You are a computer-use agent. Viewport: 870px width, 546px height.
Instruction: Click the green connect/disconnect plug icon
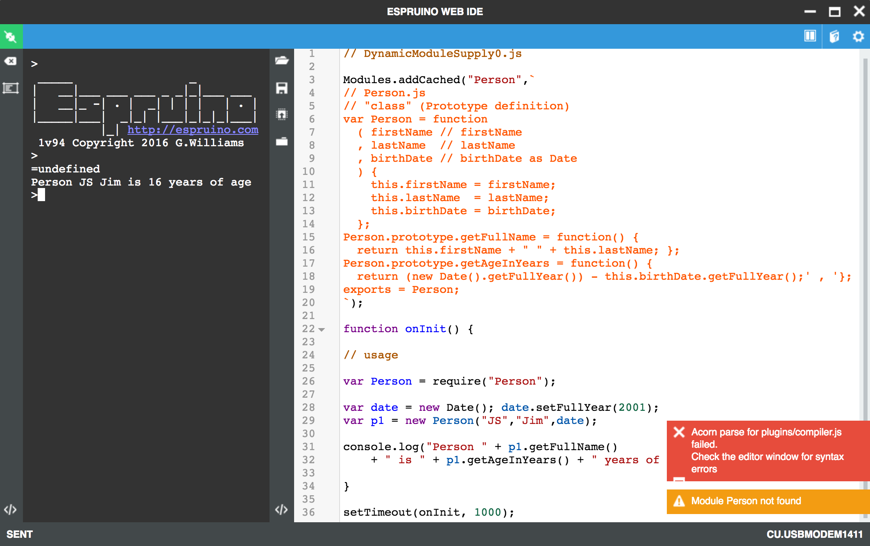[11, 37]
